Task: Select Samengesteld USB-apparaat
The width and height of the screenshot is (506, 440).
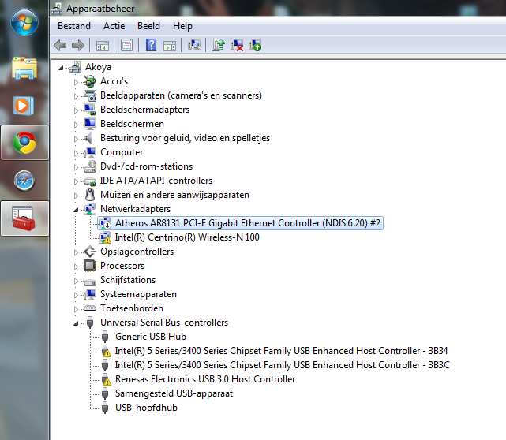Action: click(174, 393)
